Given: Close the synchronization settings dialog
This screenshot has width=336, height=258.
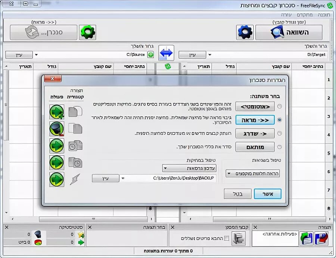Looking at the screenshot, I should point(53,79).
